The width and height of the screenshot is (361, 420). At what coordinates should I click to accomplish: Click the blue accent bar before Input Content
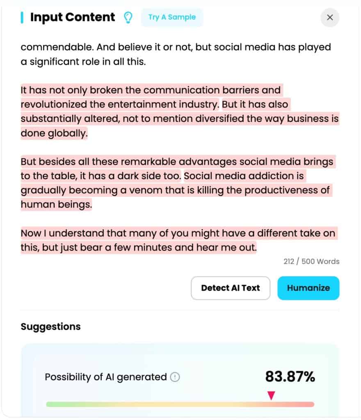click(23, 17)
